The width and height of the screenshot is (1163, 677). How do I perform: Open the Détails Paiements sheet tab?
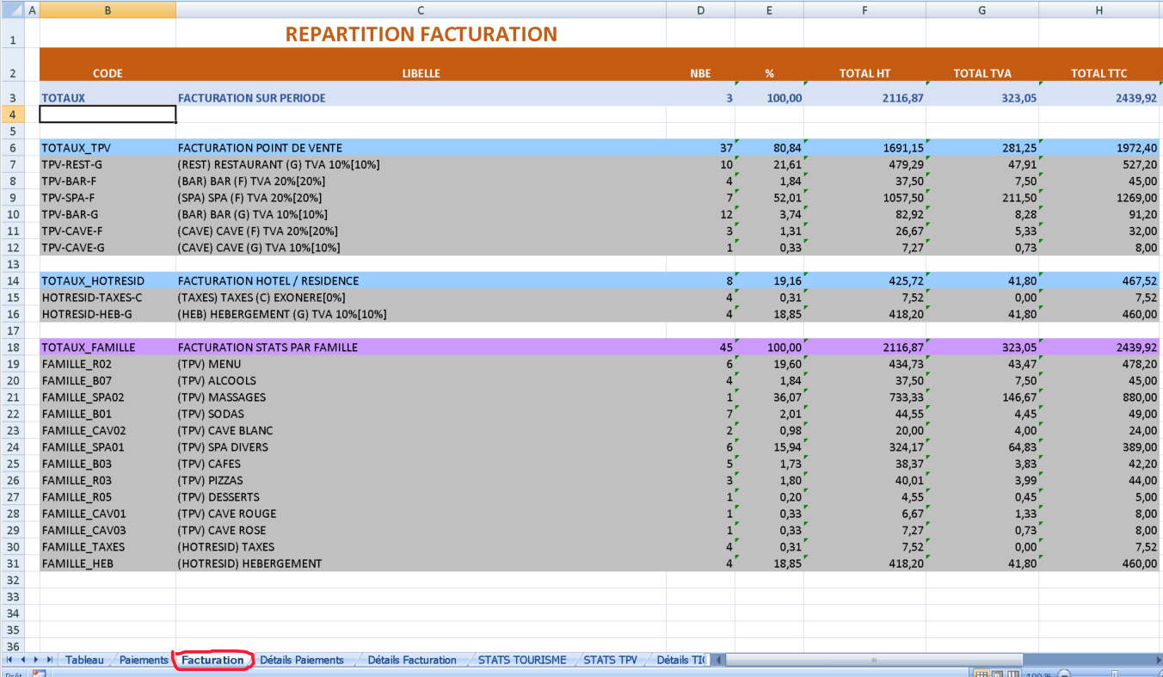point(302,660)
